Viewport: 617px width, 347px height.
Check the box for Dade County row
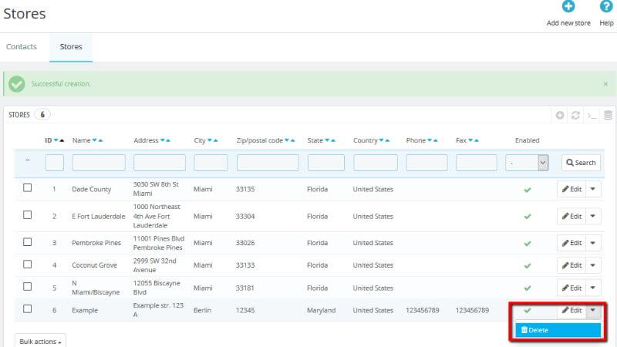click(x=28, y=188)
